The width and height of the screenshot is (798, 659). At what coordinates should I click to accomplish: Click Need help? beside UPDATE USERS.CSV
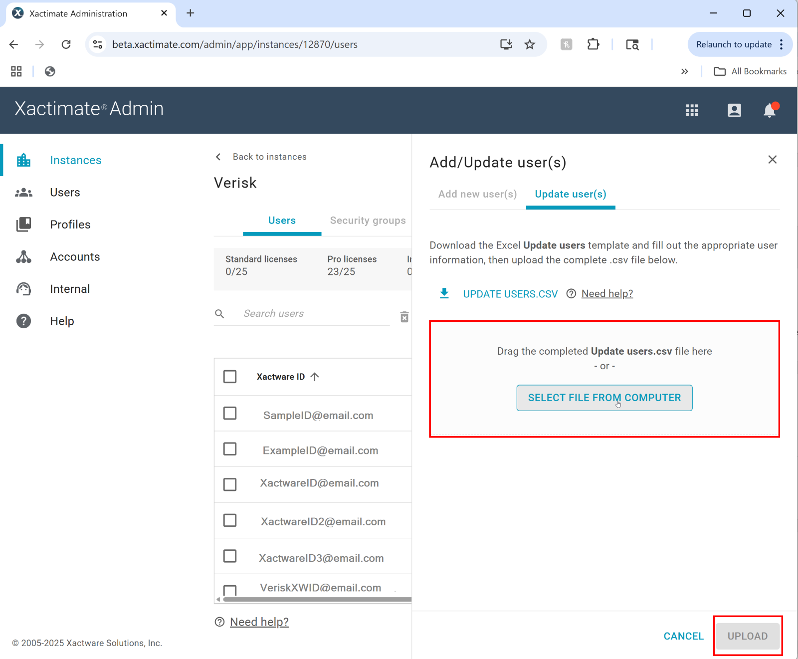[x=607, y=294]
